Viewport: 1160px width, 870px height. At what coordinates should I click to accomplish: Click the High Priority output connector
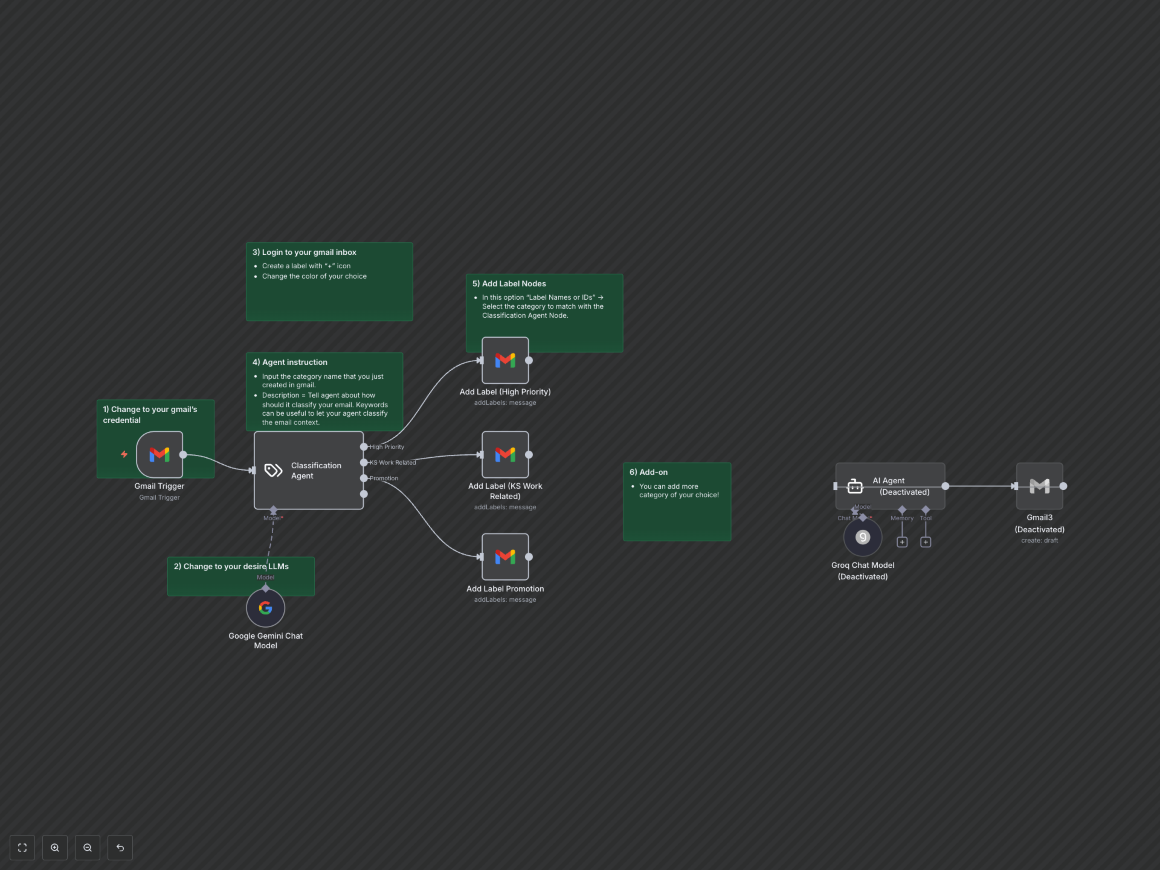click(x=364, y=447)
